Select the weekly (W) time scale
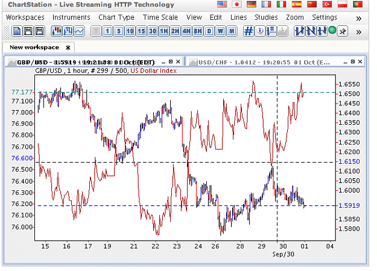Screen dimensions: 377x271 [221, 31]
